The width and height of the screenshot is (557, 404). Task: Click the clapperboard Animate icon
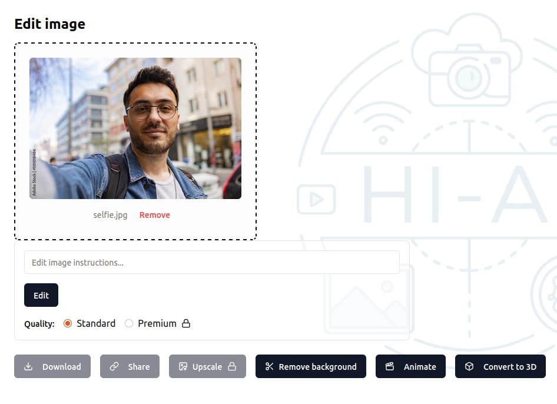(x=390, y=366)
